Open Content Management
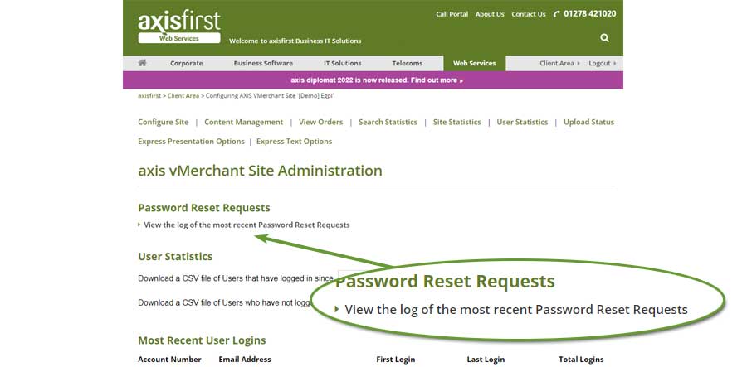747x367 pixels. point(243,122)
